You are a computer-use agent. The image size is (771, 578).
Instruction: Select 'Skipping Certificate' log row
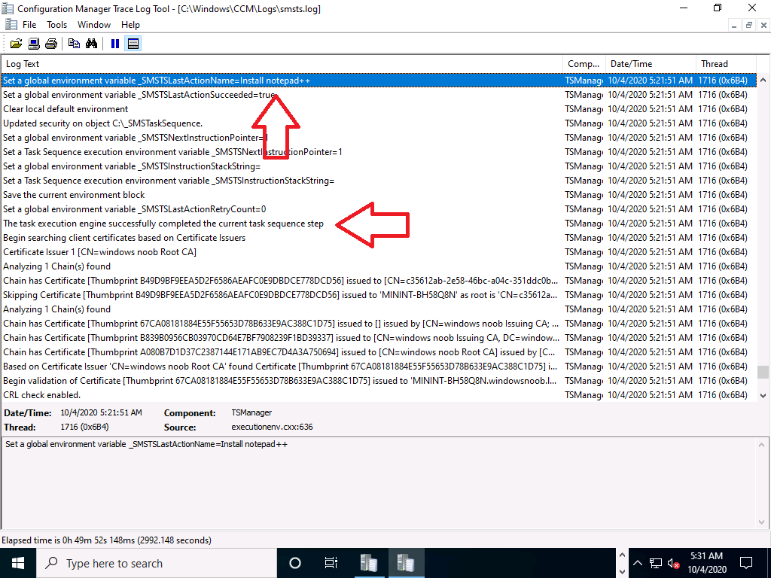379,295
